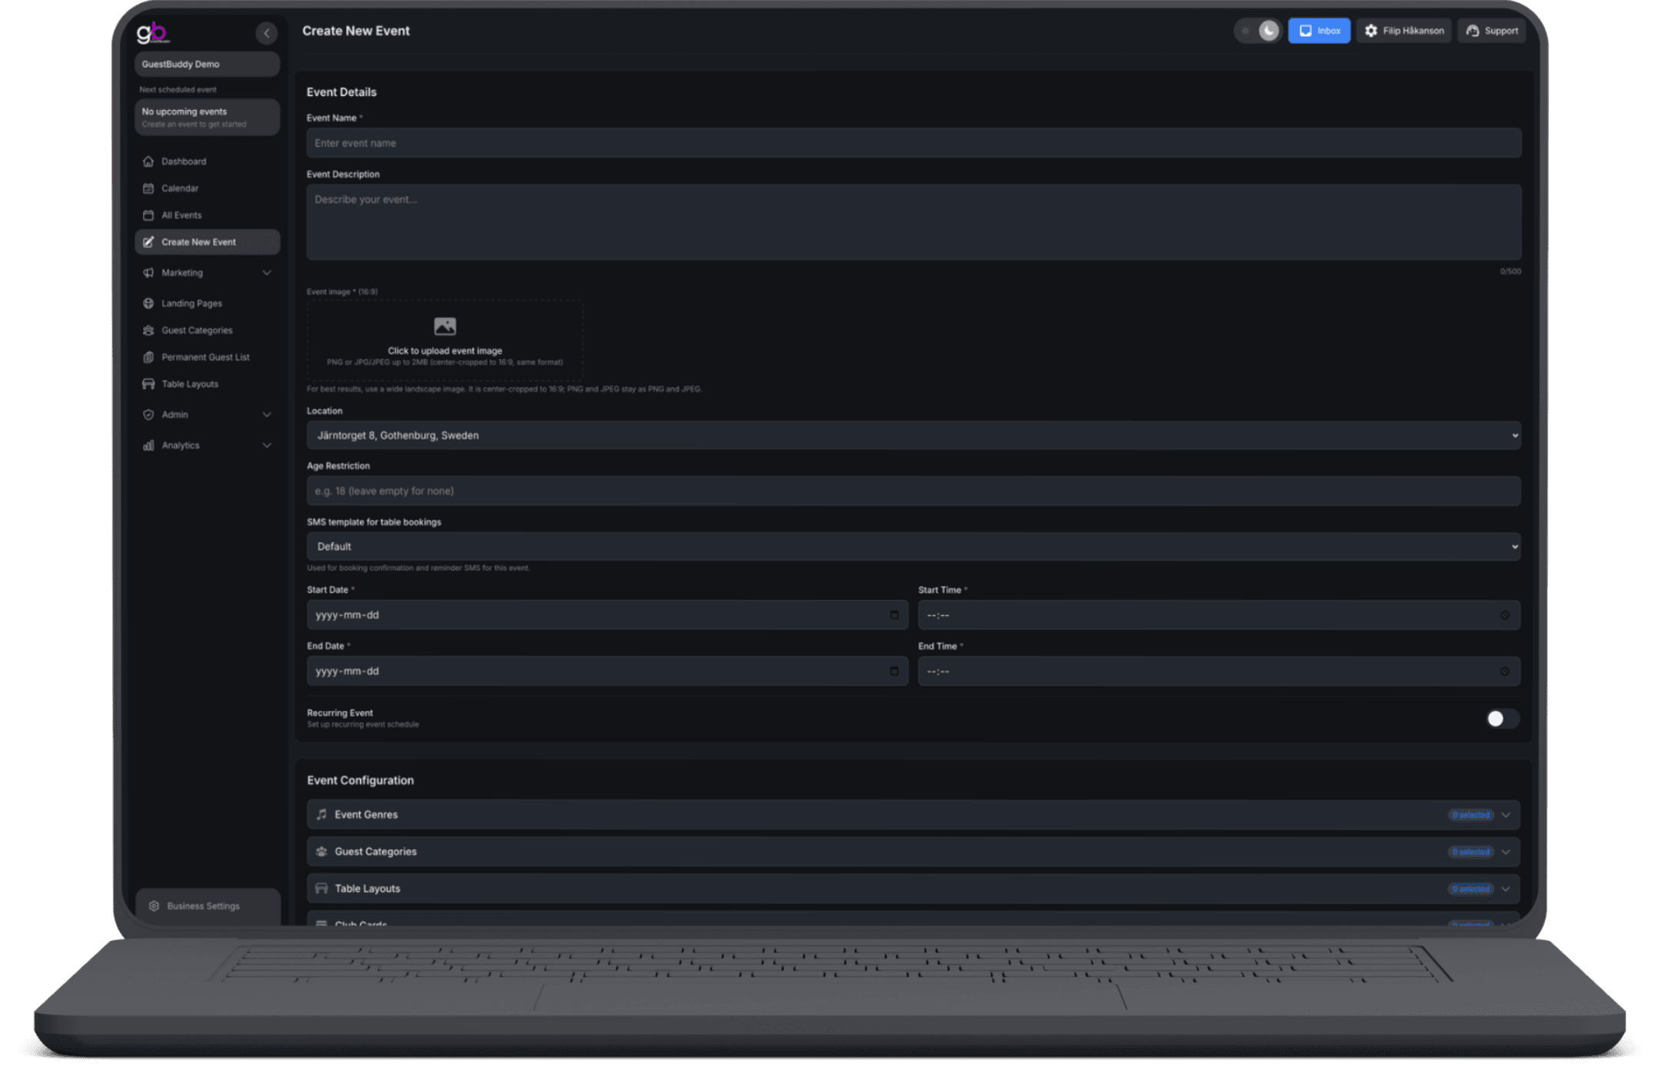The image size is (1661, 1070).
Task: Open Dashboard in the sidebar
Action: [184, 161]
